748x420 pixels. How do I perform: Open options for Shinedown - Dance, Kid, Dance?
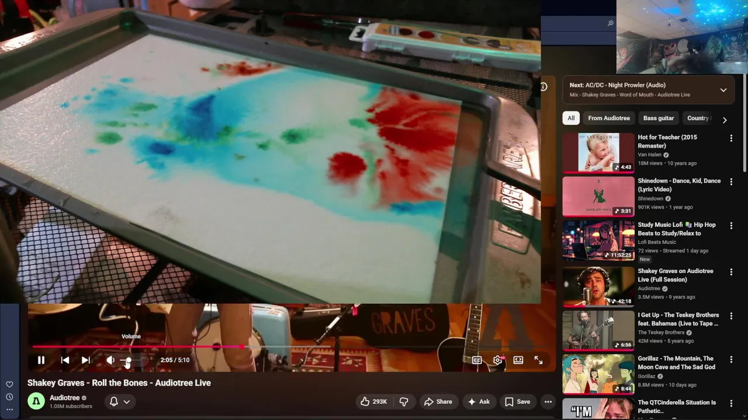pyautogui.click(x=730, y=182)
